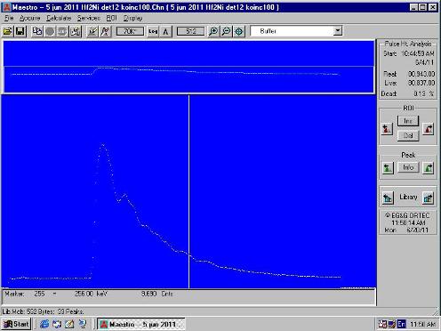Go to previous peak with green arrow
Screen dimensions: 441x331
pos(388,168)
